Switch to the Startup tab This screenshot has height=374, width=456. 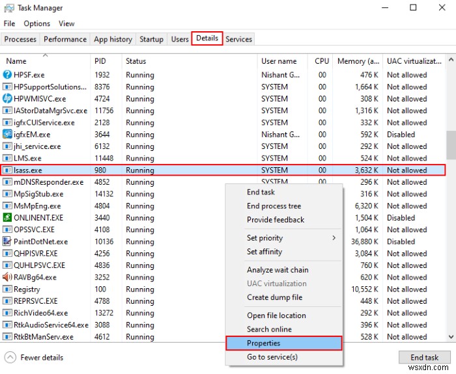151,39
